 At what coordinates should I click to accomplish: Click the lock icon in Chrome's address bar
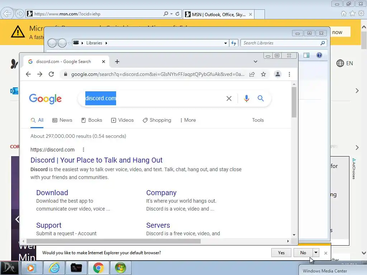click(x=66, y=74)
